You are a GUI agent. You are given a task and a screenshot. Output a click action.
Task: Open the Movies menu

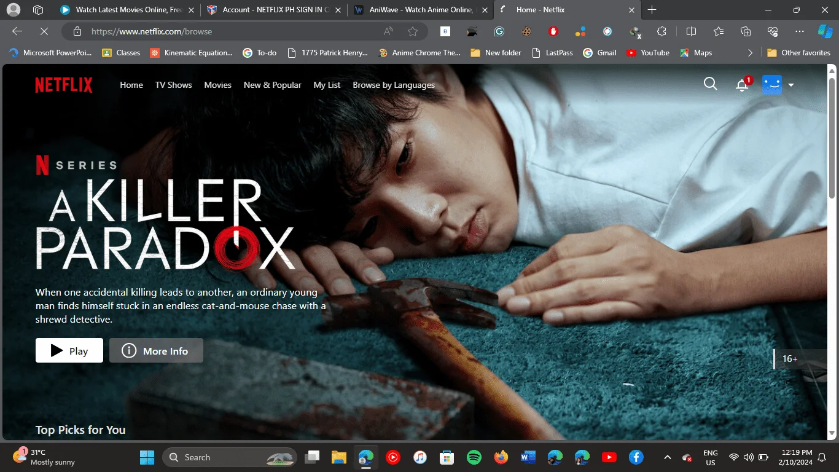pos(218,85)
